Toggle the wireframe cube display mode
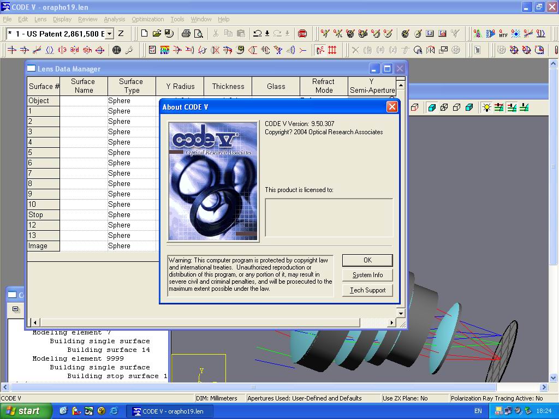 [444, 107]
